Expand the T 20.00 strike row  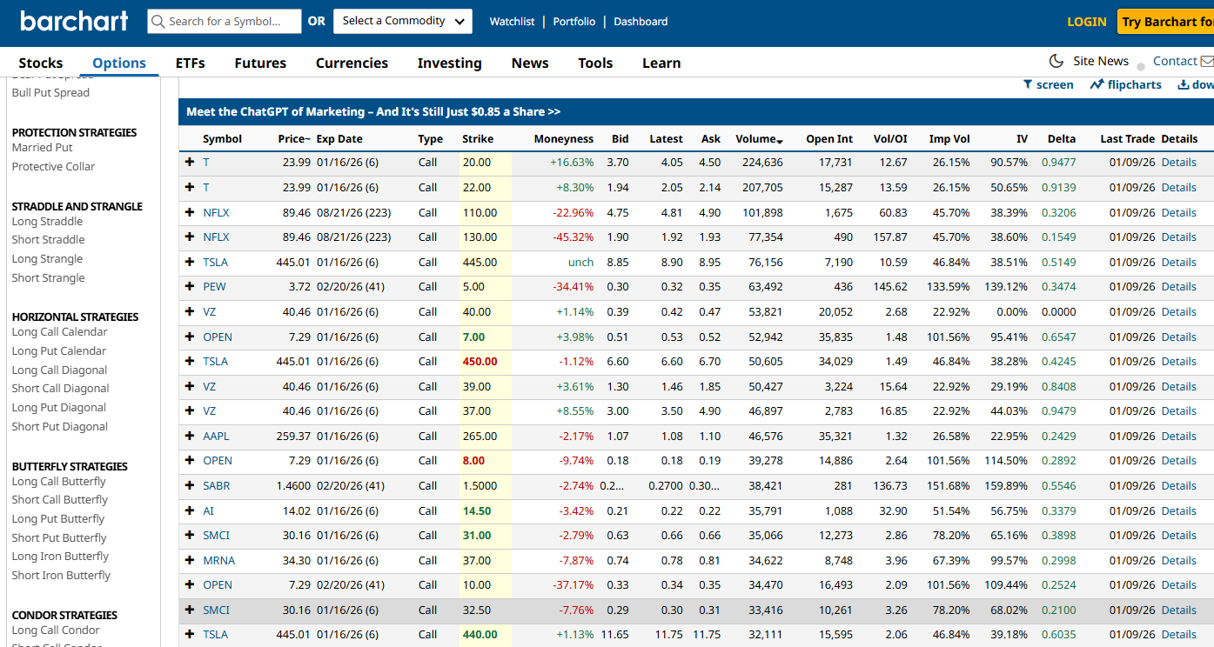point(190,162)
